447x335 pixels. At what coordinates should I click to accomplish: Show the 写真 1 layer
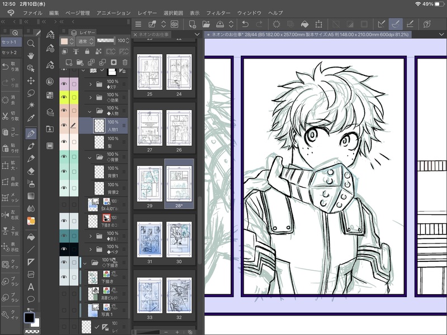point(64,310)
